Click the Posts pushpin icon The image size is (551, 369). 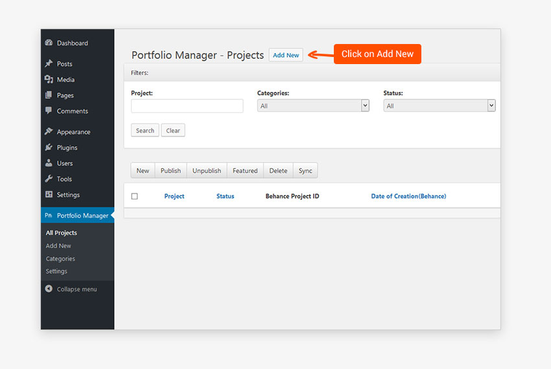click(x=49, y=64)
